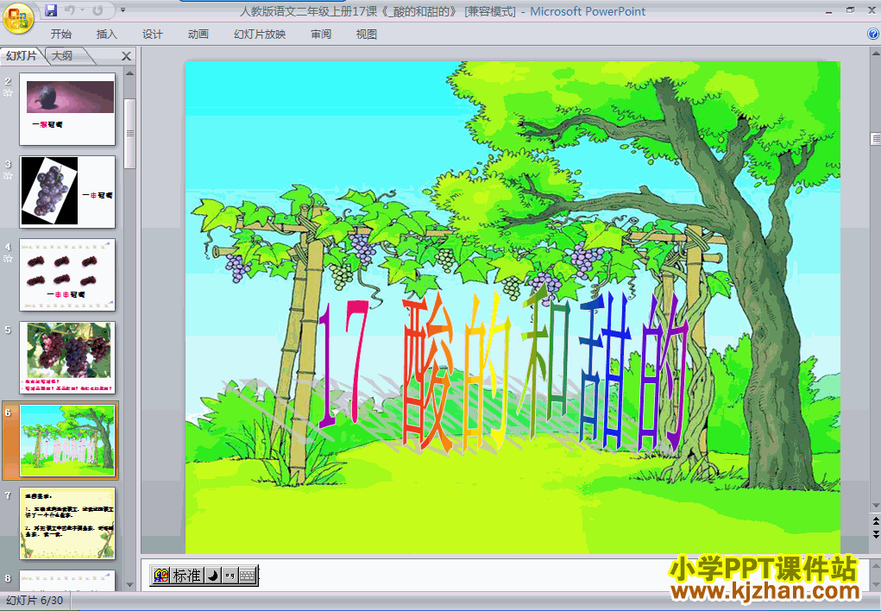Select slide 2 thumbnail with single grape
Screen dimensions: 881x611
click(x=67, y=109)
